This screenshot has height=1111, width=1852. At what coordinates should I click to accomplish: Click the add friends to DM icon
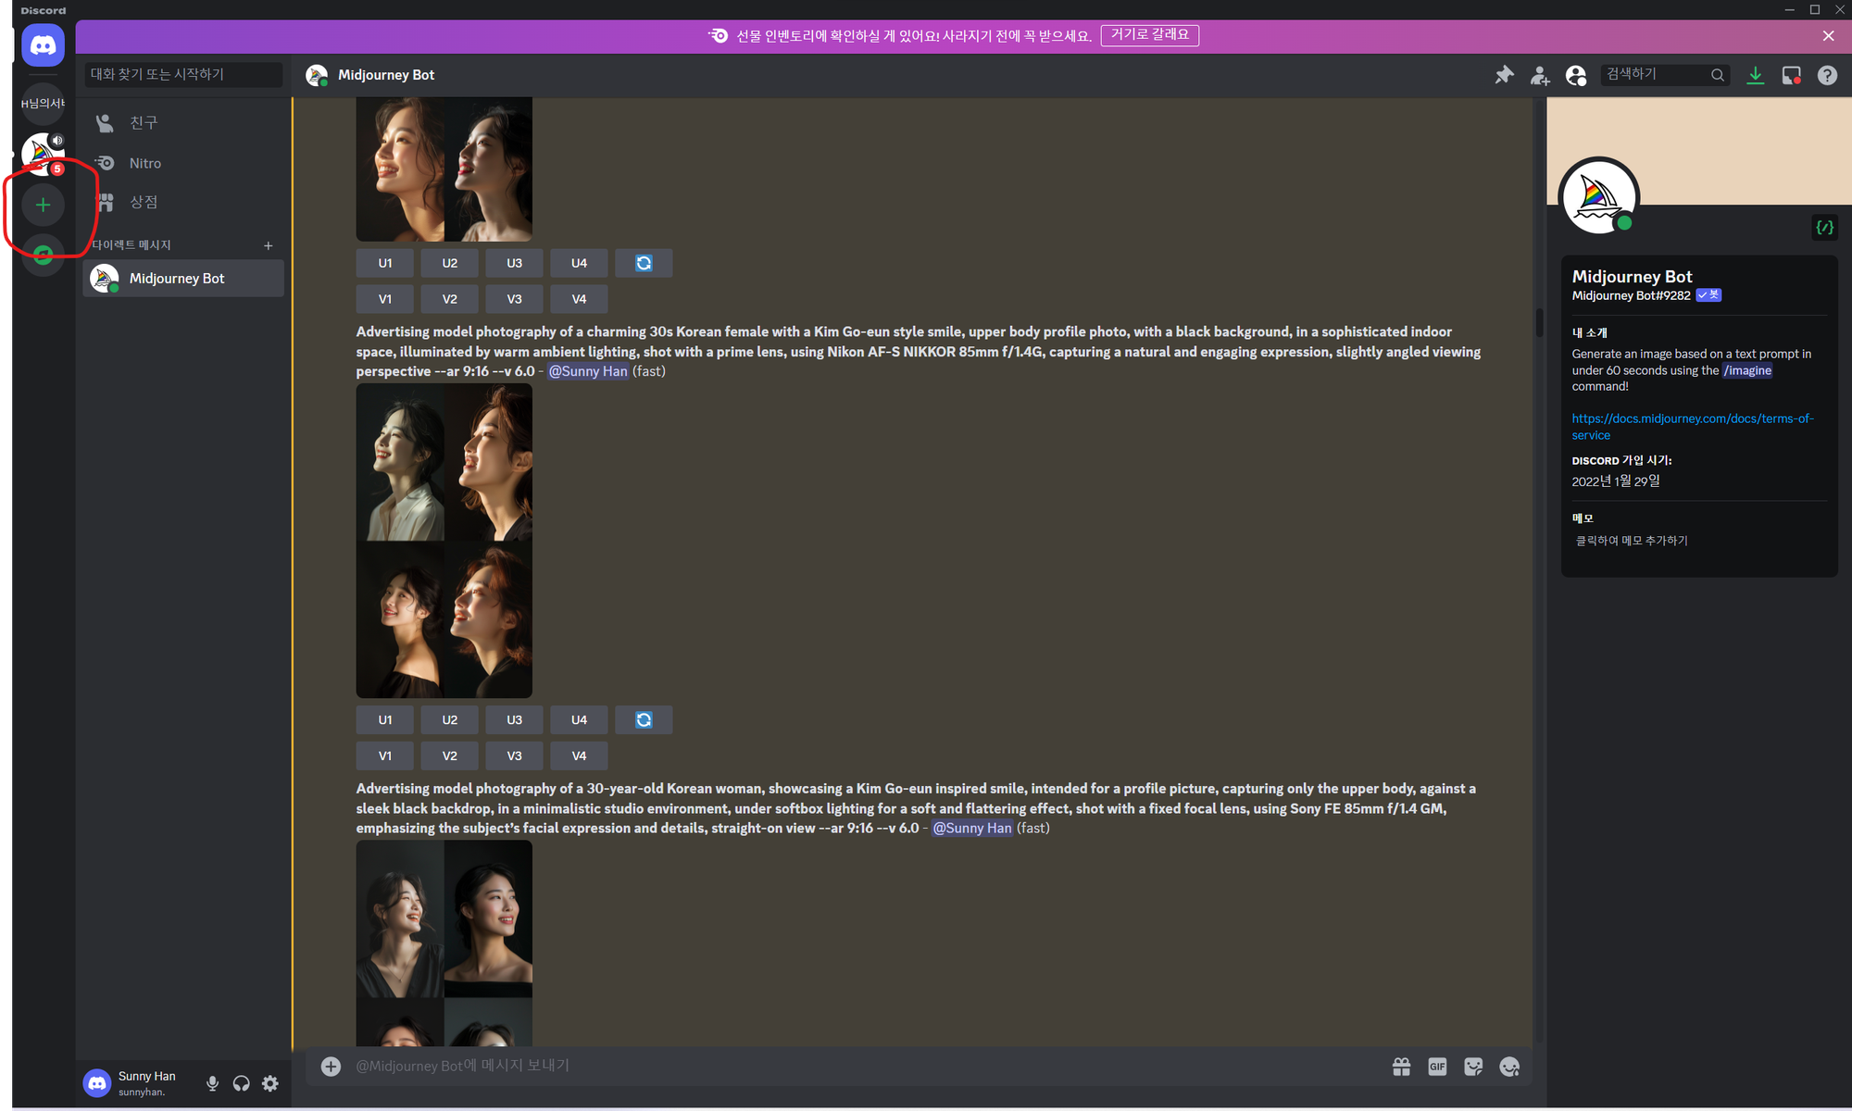1539,75
